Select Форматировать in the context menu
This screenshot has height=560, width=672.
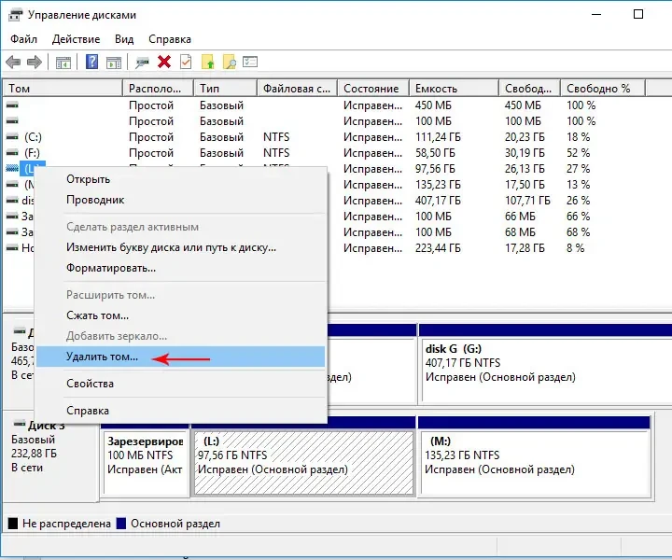(x=111, y=268)
